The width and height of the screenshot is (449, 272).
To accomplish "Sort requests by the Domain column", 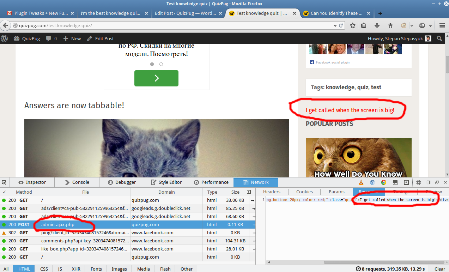I will click(x=166, y=192).
